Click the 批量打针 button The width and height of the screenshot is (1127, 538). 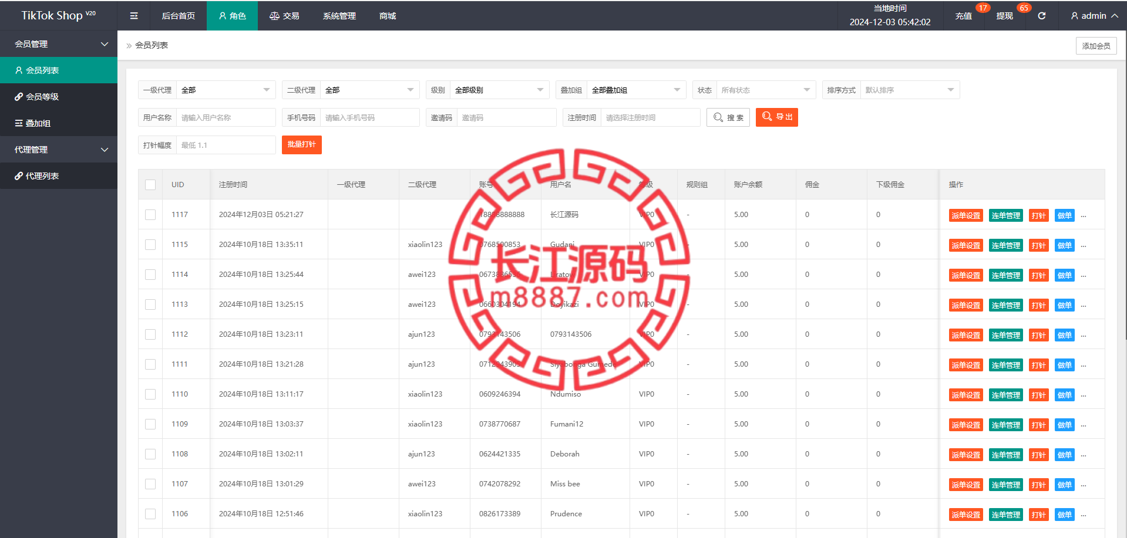pyautogui.click(x=302, y=145)
